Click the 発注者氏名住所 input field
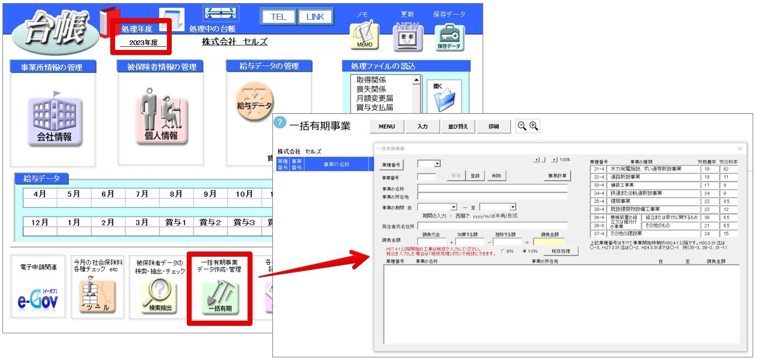The image size is (758, 361). 492,226
